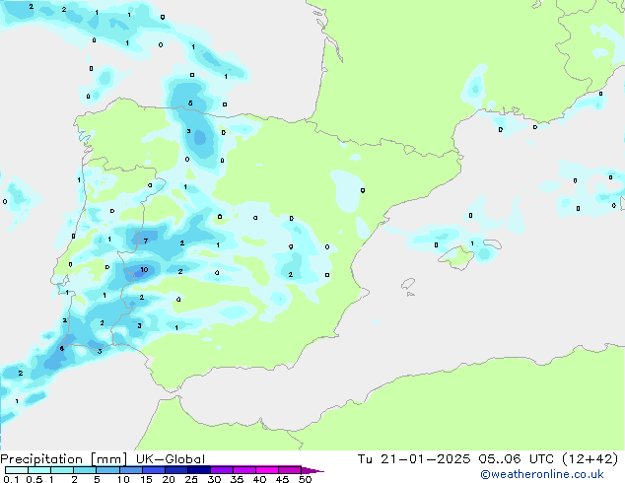Click the legend color segment between 25 and 30
Screen dimensions: 625x483
click(199, 470)
